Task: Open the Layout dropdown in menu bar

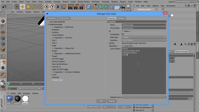Action: click(185, 2)
